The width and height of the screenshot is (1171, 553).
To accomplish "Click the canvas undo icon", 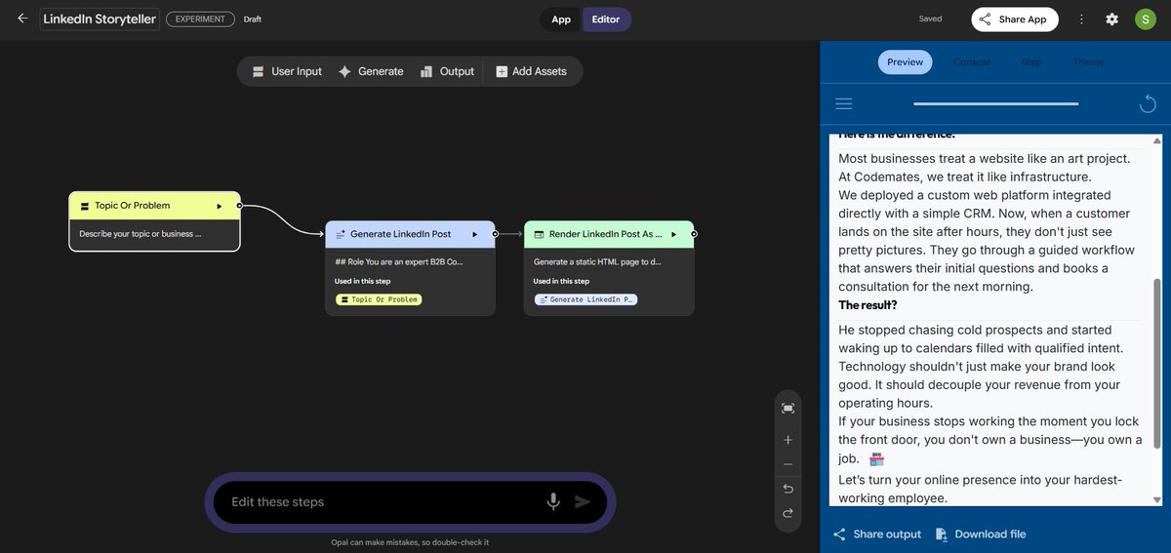I will point(787,489).
